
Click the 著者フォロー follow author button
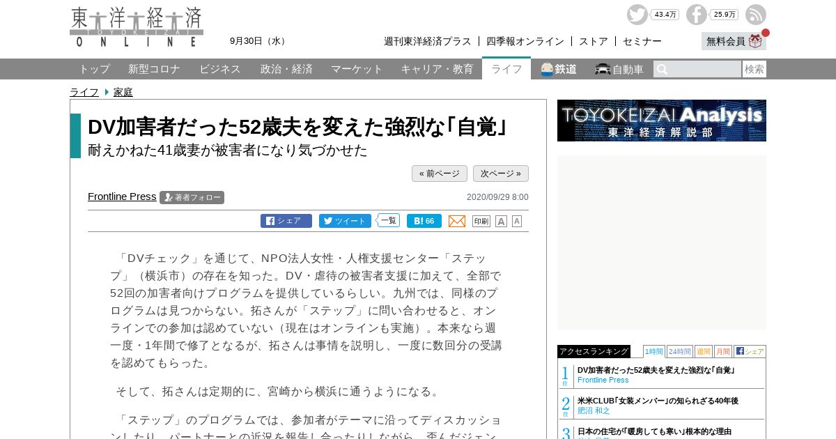click(x=192, y=197)
